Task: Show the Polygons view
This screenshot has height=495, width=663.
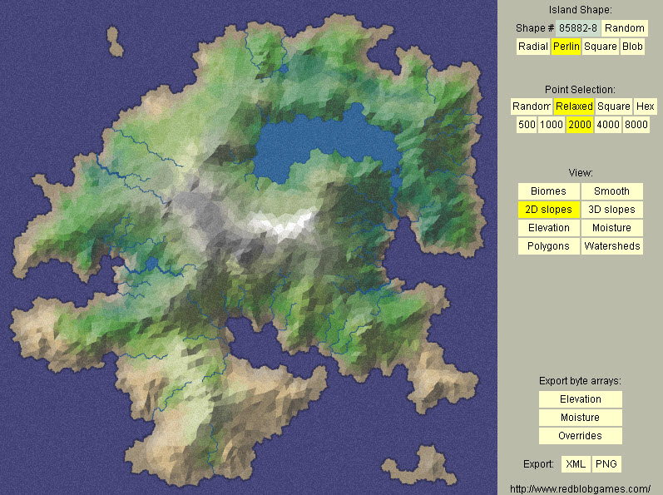Action: click(x=548, y=246)
